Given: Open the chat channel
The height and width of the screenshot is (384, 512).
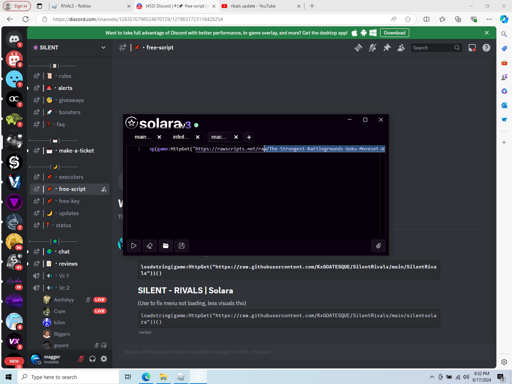Looking at the screenshot, I should point(70,252).
